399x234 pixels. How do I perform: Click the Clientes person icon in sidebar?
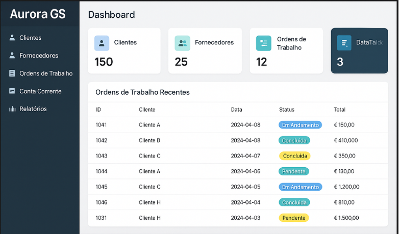click(x=12, y=38)
